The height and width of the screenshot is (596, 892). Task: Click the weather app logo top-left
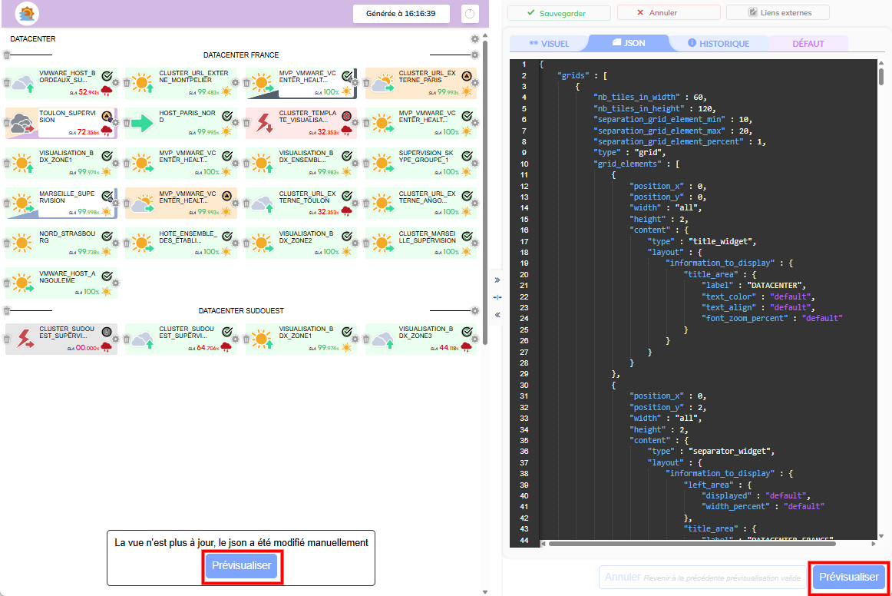click(x=27, y=14)
